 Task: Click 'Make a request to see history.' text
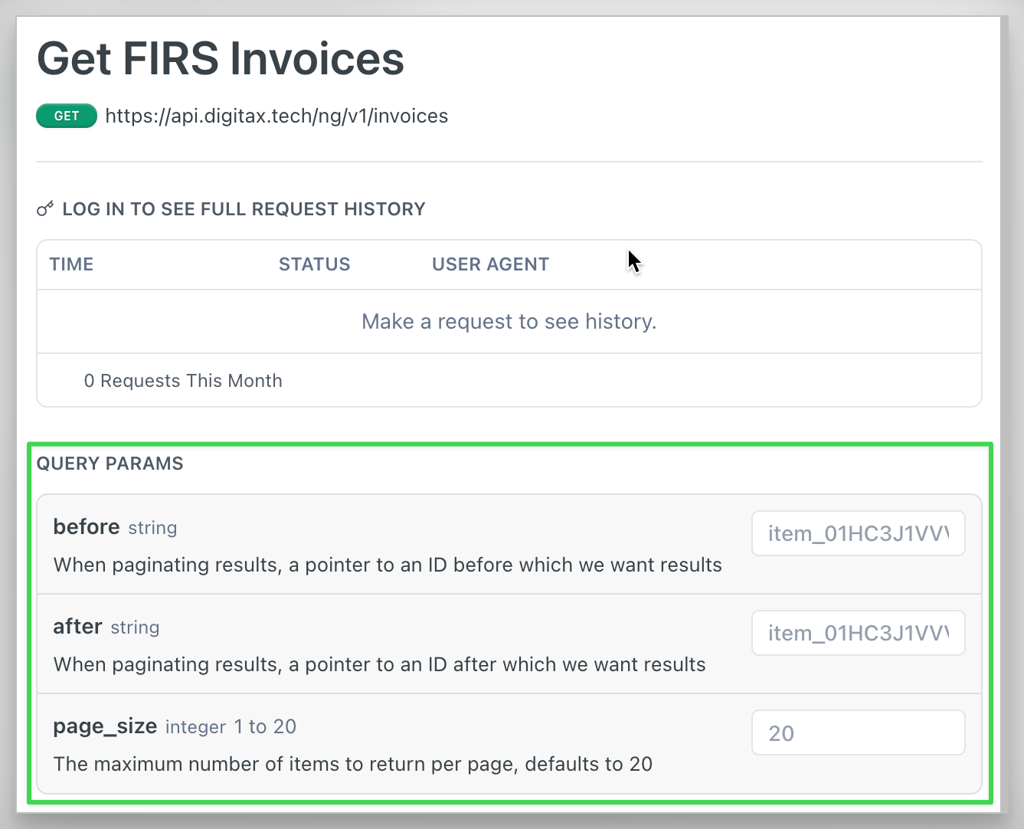pyautogui.click(x=509, y=321)
